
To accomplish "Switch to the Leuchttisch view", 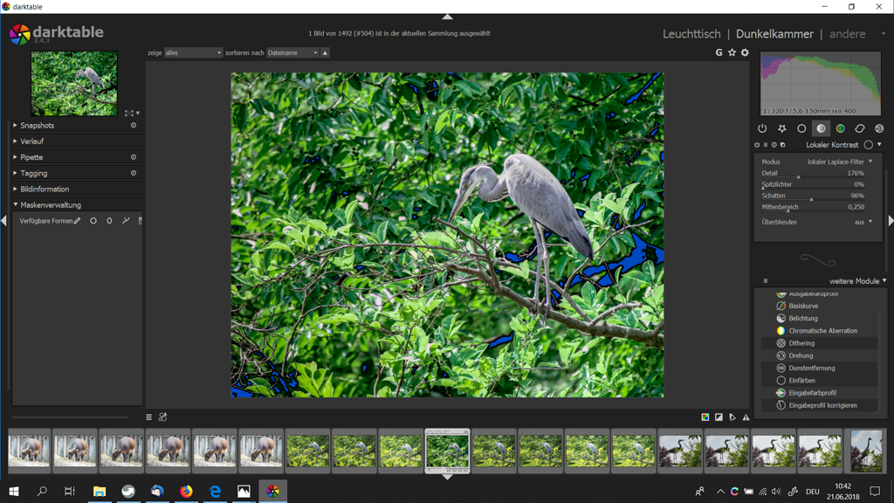I will 692,33.
